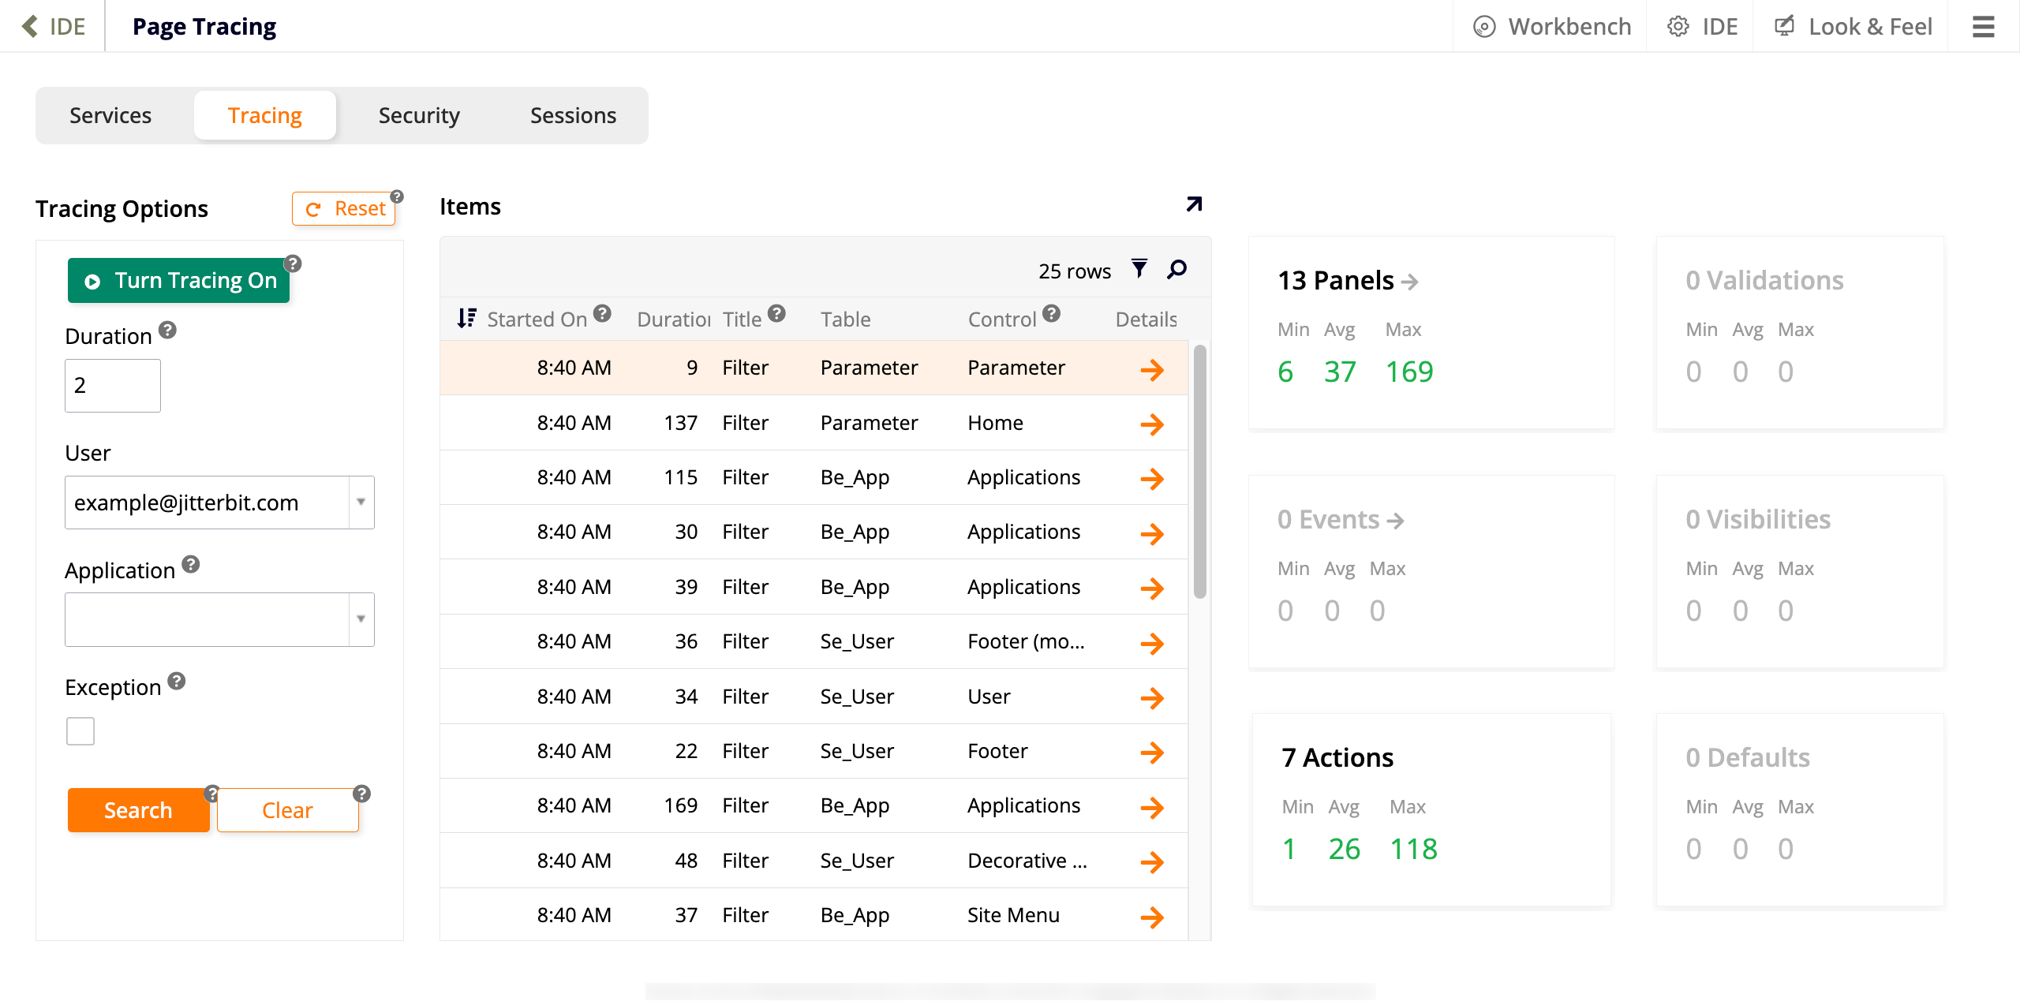Click inside the Duration input field
This screenshot has height=1005, width=2020.
[x=112, y=385]
